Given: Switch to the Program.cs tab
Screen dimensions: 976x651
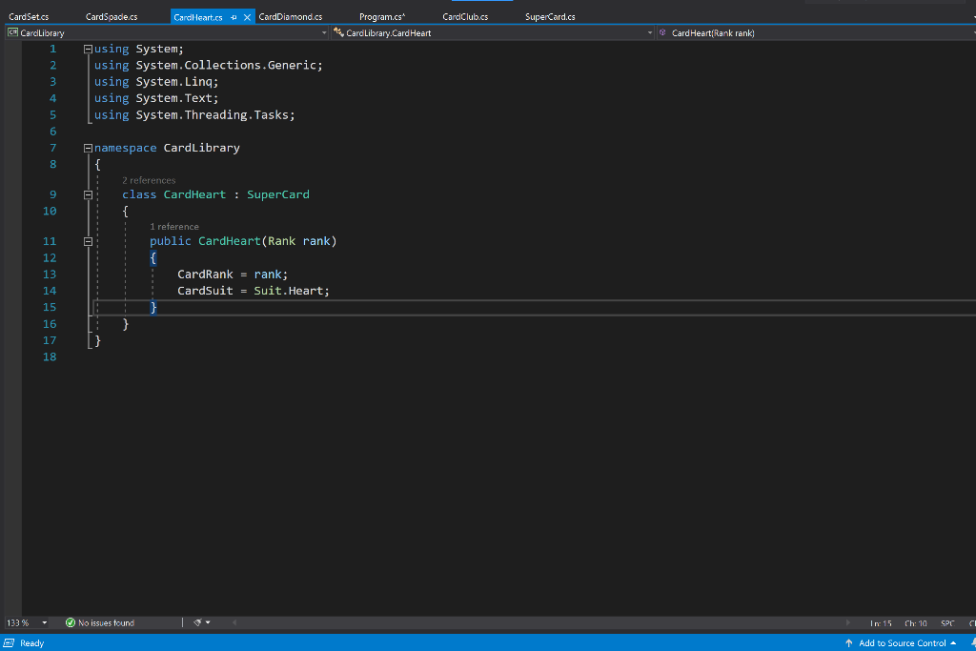Looking at the screenshot, I should (x=382, y=17).
